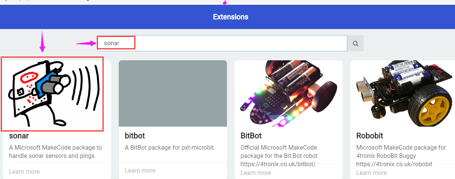This screenshot has width=455, height=179.
Task: Click the 'sonar' extension title
Action: click(x=19, y=136)
